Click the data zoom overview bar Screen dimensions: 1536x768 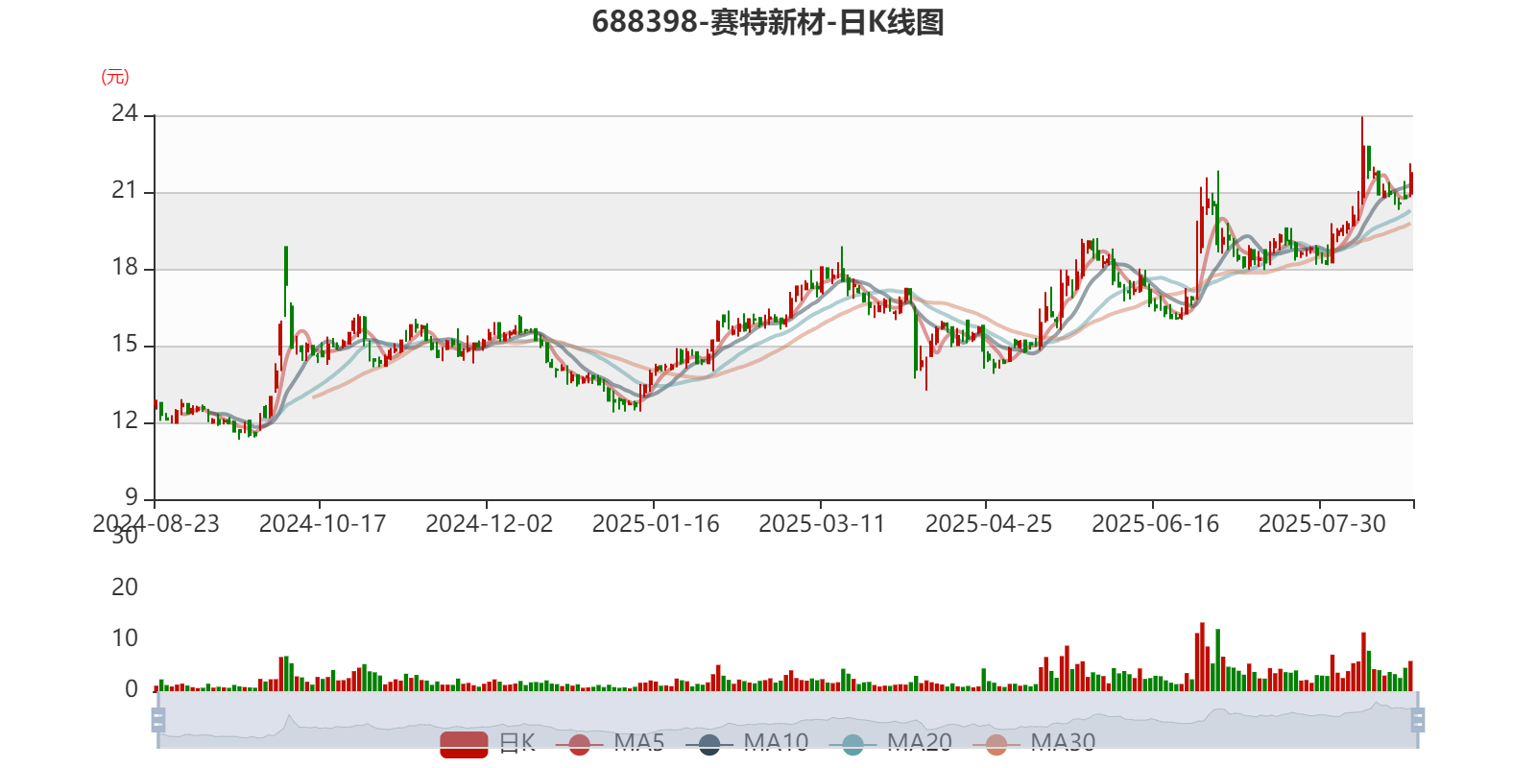point(787,720)
